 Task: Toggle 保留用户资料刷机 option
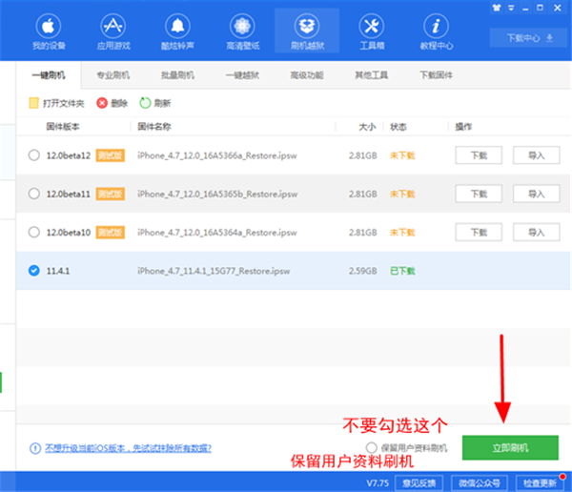point(372,447)
